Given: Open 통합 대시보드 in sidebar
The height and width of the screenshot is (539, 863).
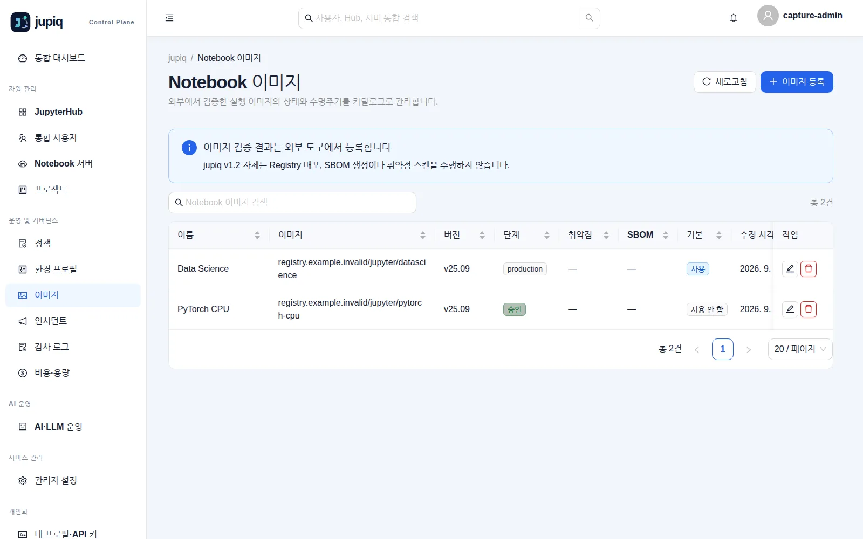Looking at the screenshot, I should pyautogui.click(x=73, y=58).
